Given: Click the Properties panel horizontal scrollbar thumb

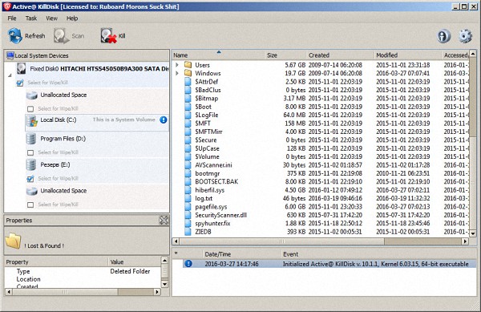Looking at the screenshot, I should [x=65, y=292].
